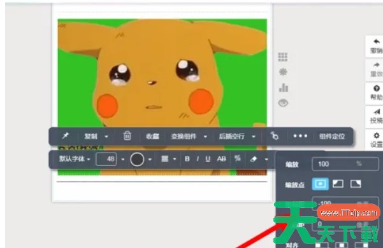Click the 重做 redo arrow
383x248 pixels.
point(376,65)
